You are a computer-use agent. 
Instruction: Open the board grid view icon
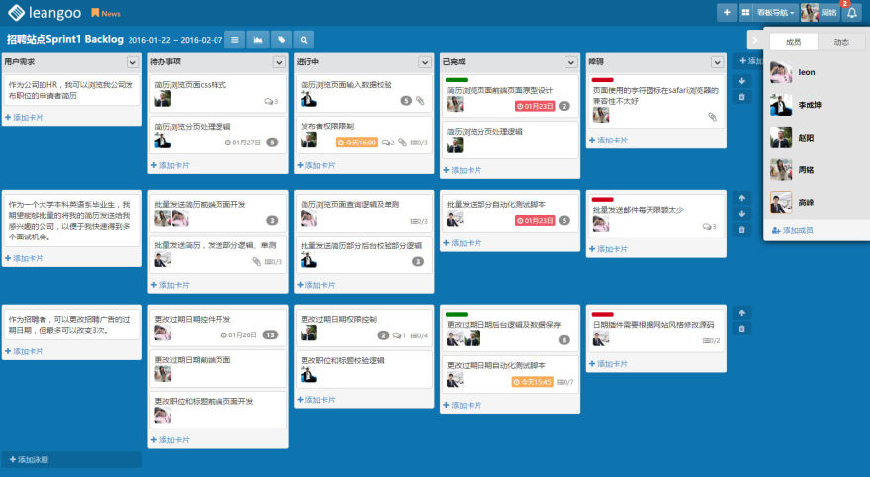[x=745, y=13]
